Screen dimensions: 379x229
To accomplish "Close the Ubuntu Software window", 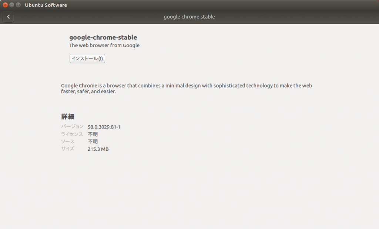I will (x=5, y=5).
